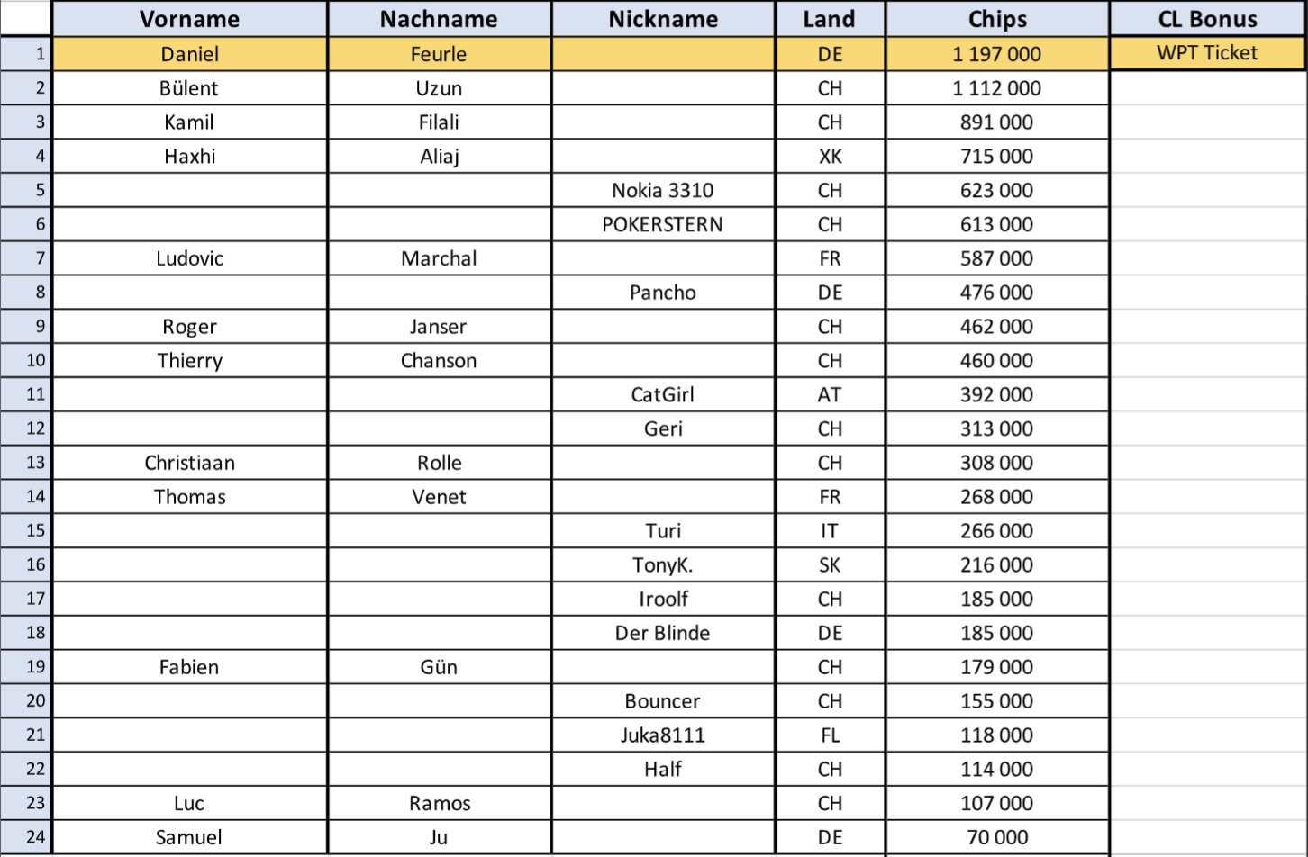Select the Nokia 3310 nickname cell
Image resolution: width=1308 pixels, height=857 pixels.
pos(663,191)
